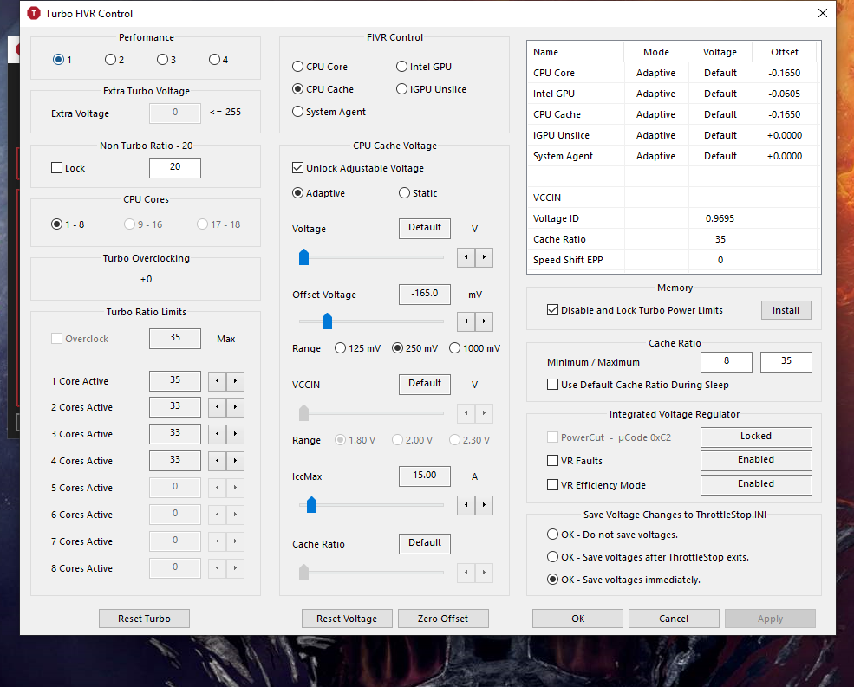Click the Mode column header

coord(655,52)
